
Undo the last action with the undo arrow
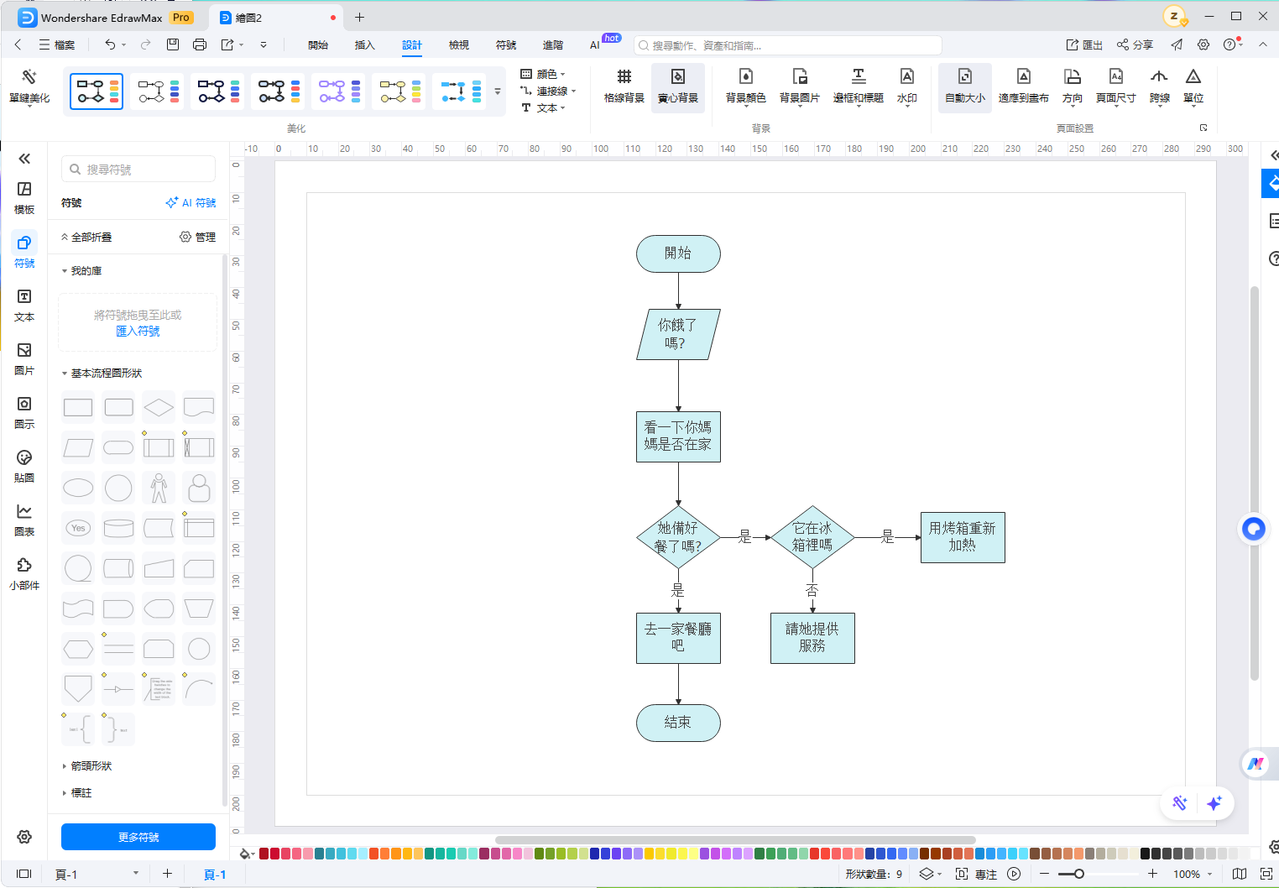(110, 44)
